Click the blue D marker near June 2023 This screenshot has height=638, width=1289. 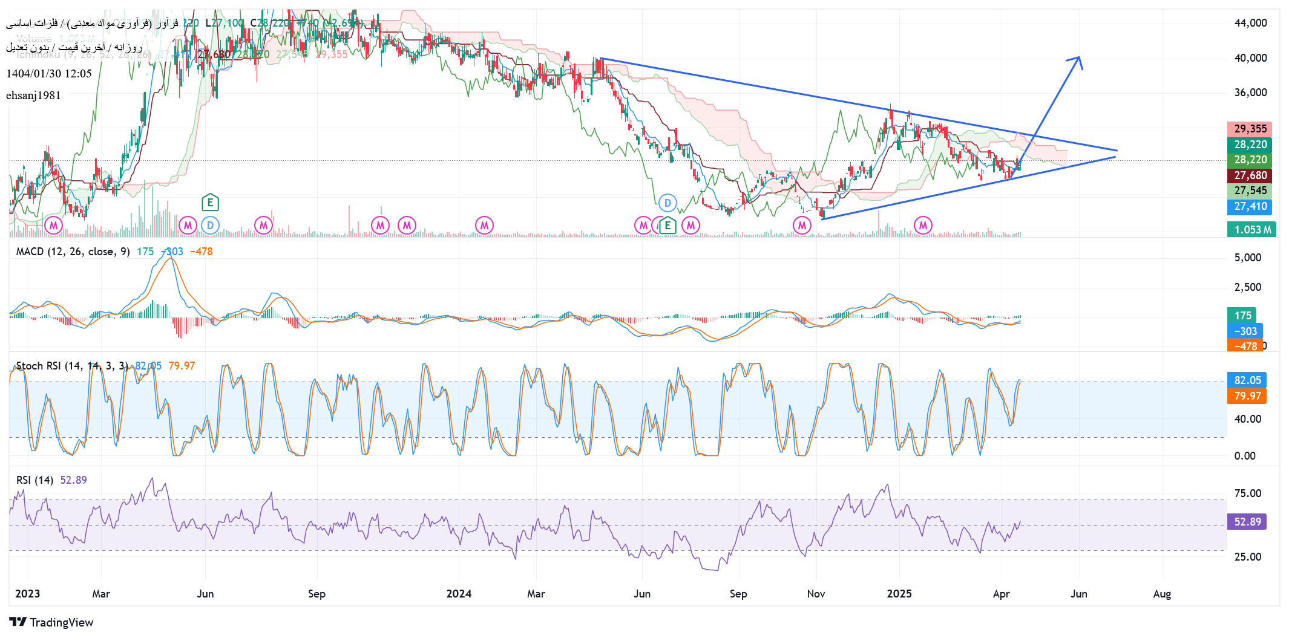(210, 226)
